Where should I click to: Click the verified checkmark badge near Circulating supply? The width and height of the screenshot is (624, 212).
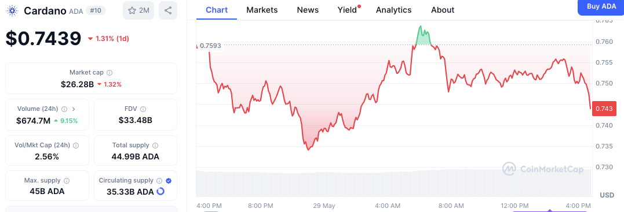(169, 181)
